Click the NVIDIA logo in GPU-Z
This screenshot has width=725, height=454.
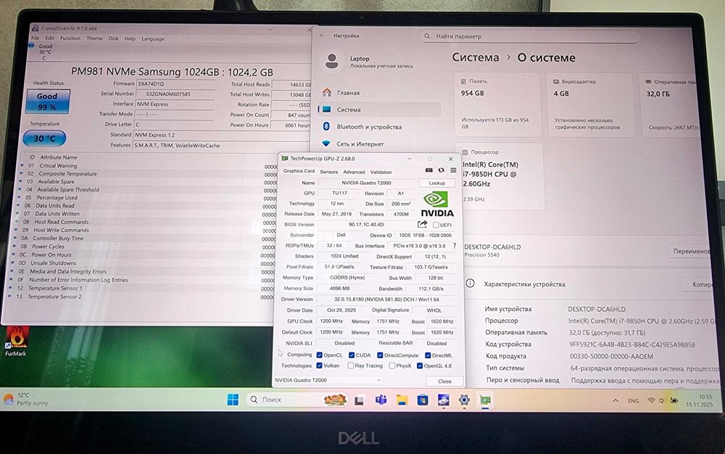click(x=436, y=204)
